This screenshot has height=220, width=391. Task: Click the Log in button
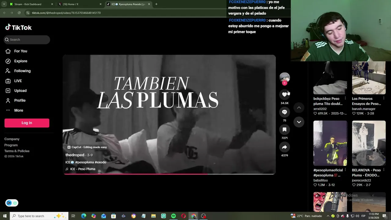click(27, 123)
